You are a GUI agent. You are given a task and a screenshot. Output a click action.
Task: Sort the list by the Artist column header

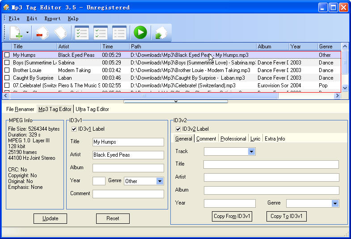(x=79, y=47)
